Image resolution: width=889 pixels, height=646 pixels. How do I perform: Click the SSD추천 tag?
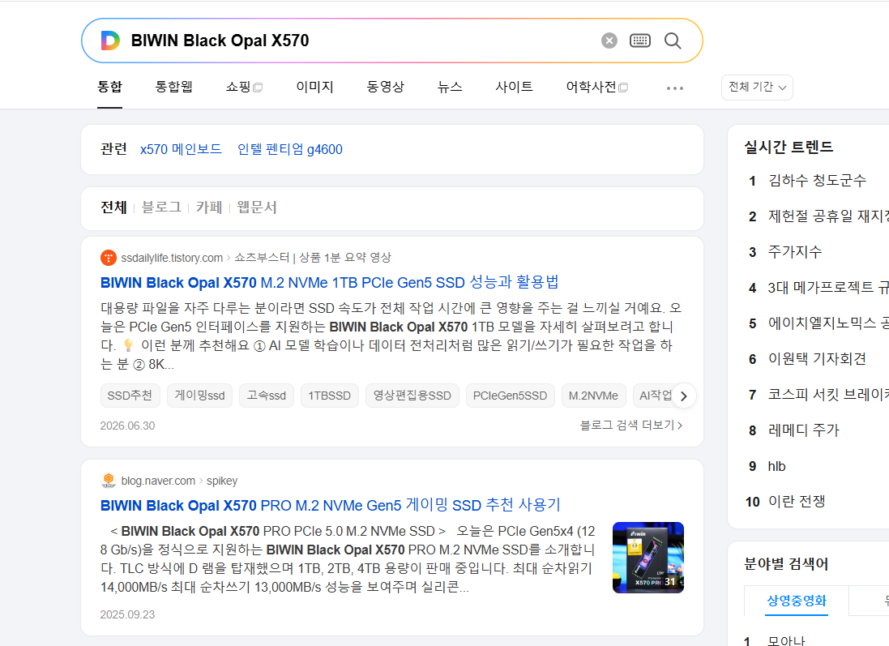coord(130,396)
